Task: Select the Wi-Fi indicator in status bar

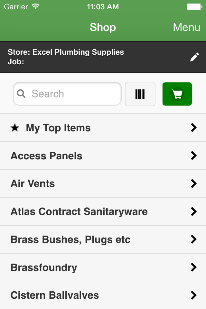Action: [x=35, y=6]
